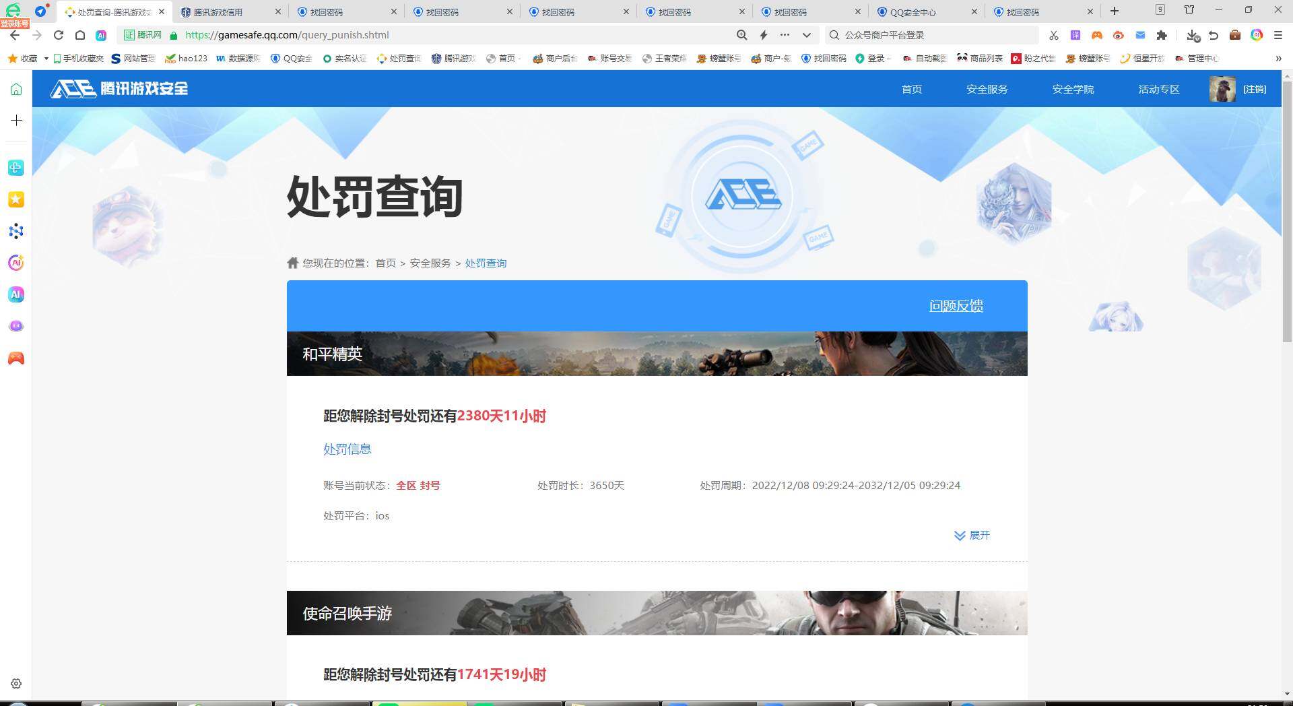
Task: Reload the current page
Action: point(59,35)
